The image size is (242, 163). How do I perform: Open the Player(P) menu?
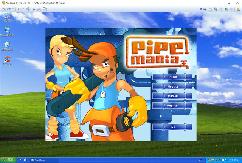[8, 9]
